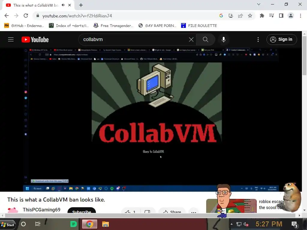This screenshot has height=230, width=307.
Task: Open the tab search chevron
Action: 259,4
